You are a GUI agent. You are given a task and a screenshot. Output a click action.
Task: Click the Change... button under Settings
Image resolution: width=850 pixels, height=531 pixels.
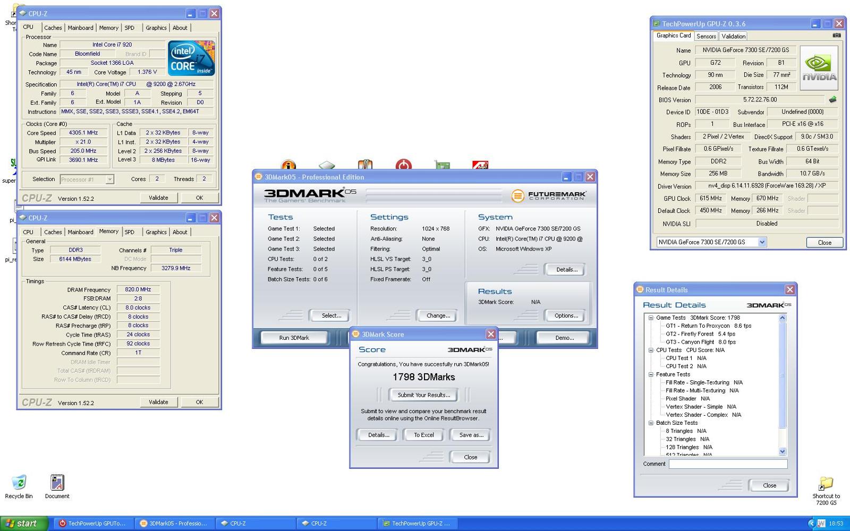coord(438,315)
